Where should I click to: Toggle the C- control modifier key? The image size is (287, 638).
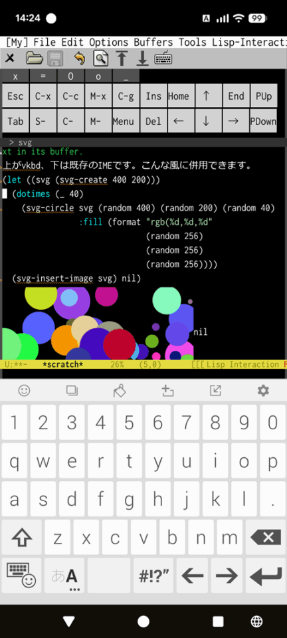(x=70, y=121)
